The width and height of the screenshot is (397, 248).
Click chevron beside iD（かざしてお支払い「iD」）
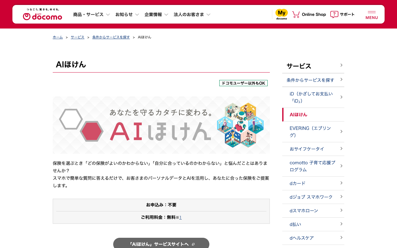(x=341, y=97)
